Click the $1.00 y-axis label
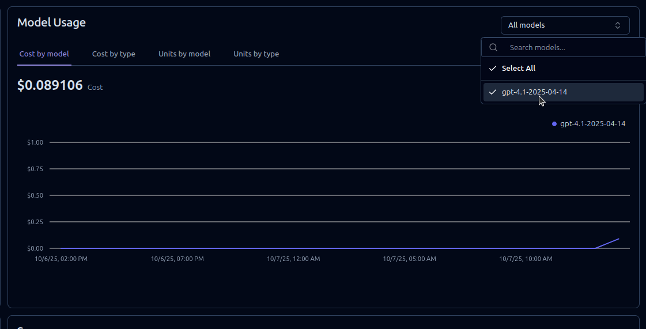 coord(35,142)
